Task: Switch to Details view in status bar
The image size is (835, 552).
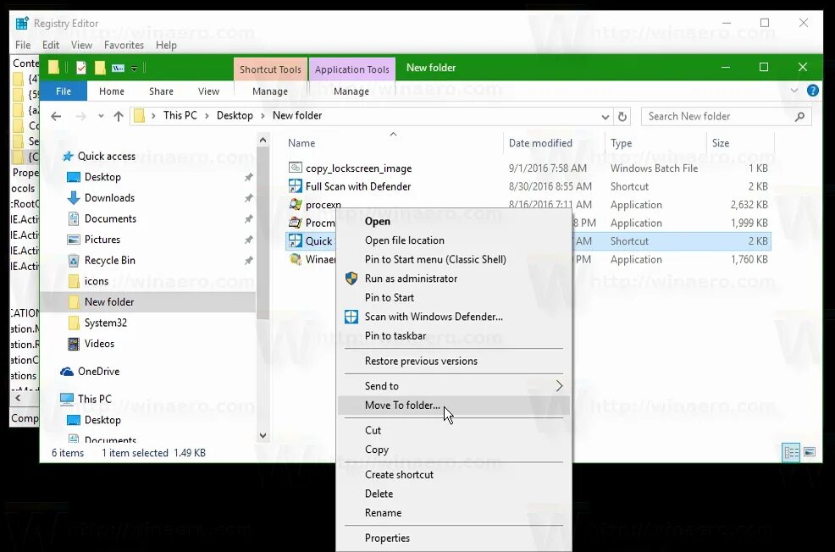Action: (792, 452)
